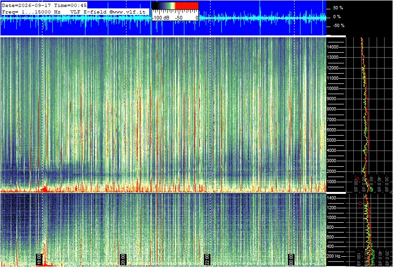This screenshot has height=267, width=393.
Task: Select the 22:00 time marker
Action: [x=207, y=260]
